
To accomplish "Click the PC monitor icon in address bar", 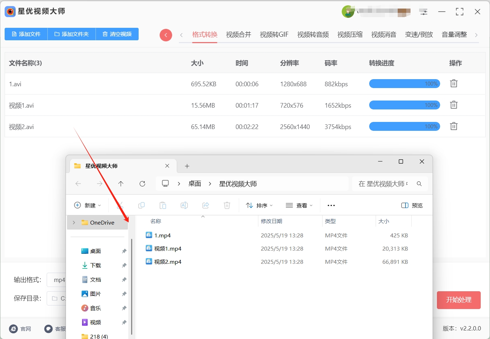I will click(x=165, y=183).
